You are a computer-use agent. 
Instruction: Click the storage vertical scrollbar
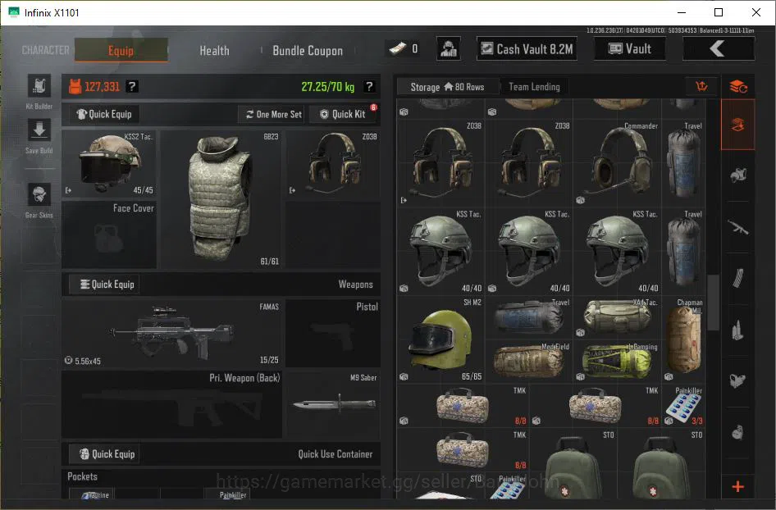pos(713,302)
